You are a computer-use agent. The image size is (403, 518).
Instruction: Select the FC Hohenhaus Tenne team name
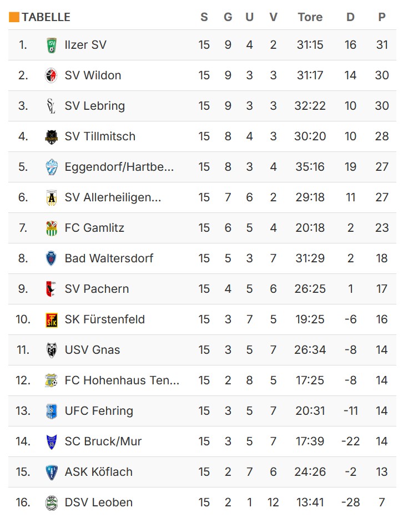click(x=122, y=380)
